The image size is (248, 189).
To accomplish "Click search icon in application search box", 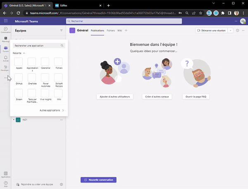I will 62,45.
